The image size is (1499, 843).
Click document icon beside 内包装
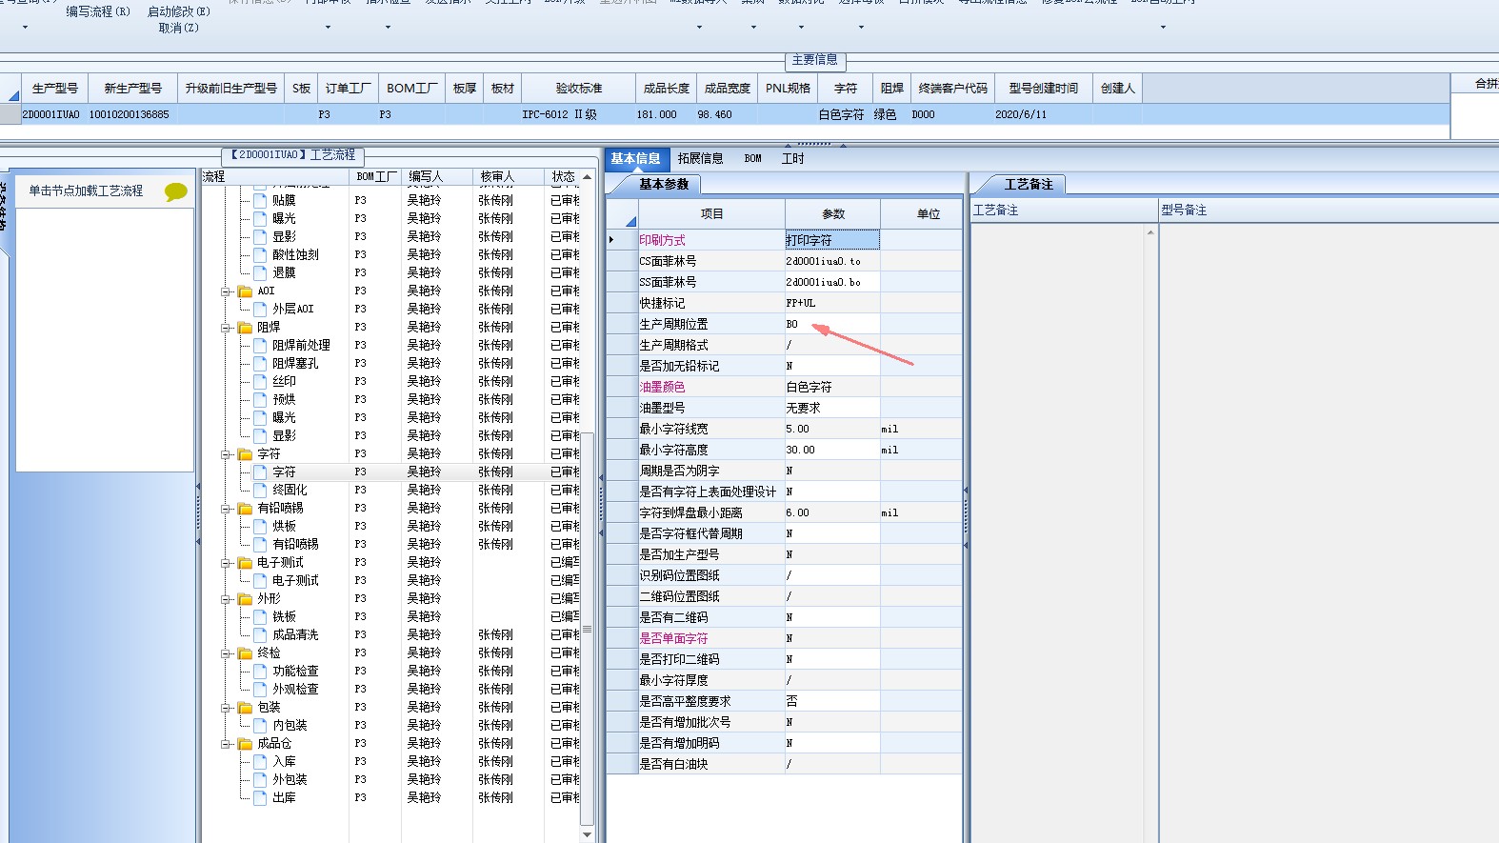click(x=261, y=725)
